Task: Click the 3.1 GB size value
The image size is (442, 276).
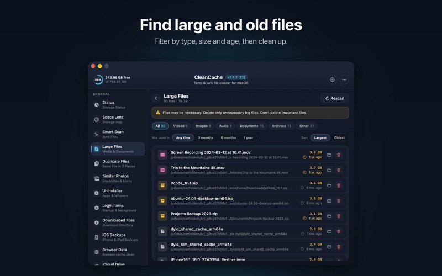Action: [x=315, y=214]
